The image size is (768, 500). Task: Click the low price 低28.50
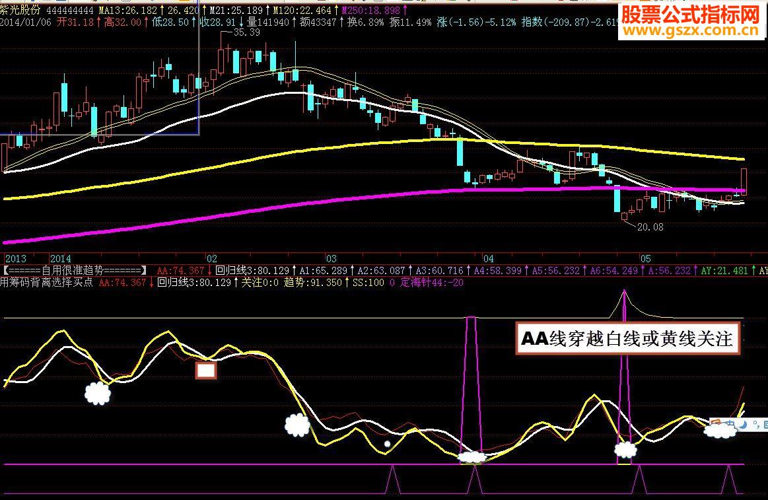[170, 22]
